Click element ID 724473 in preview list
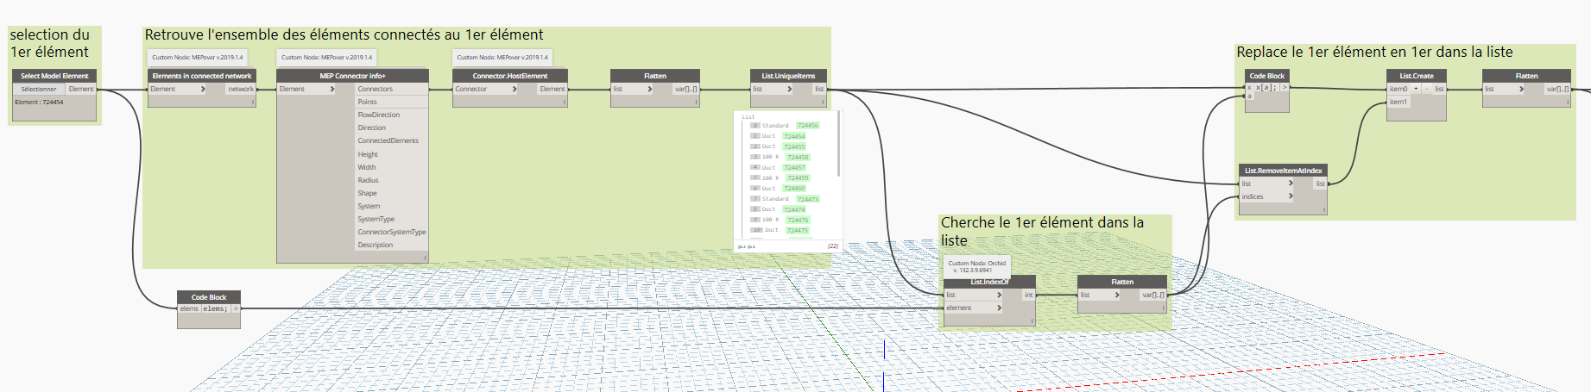The height and width of the screenshot is (392, 1591). pos(807,199)
